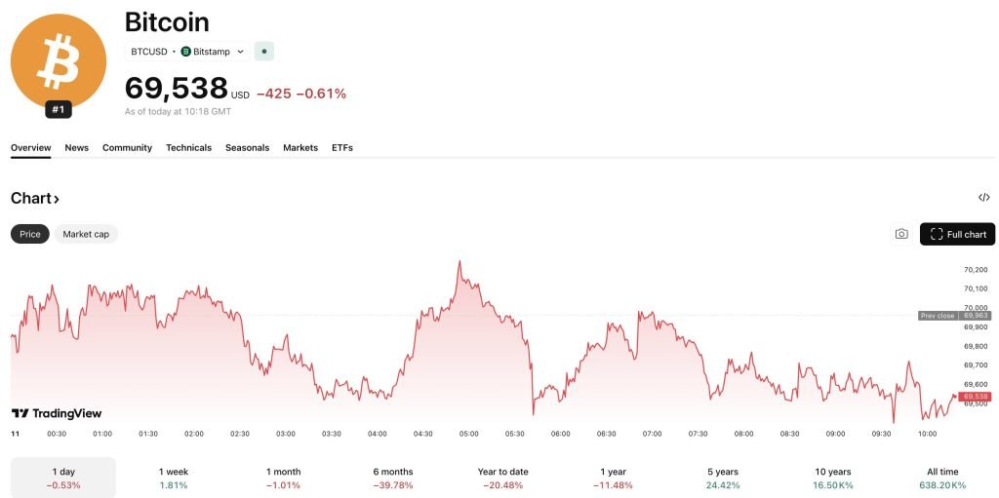Select the All time range
The width and height of the screenshot is (999, 498).
(942, 478)
